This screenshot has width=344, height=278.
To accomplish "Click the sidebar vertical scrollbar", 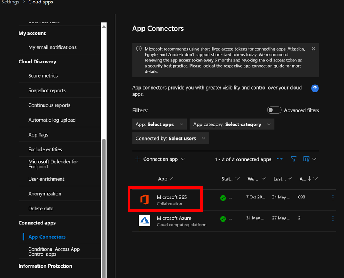I will [x=104, y=193].
